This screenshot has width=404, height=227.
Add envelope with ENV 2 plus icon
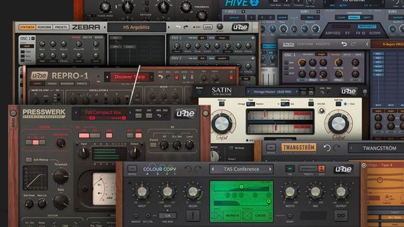[x=253, y=59]
